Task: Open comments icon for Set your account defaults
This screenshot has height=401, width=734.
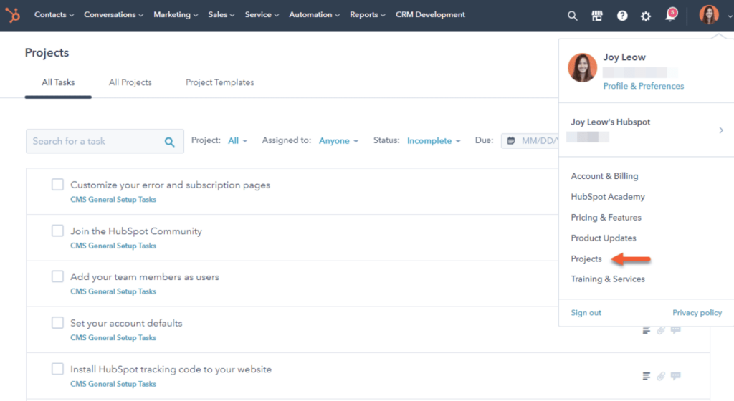Action: [675, 330]
